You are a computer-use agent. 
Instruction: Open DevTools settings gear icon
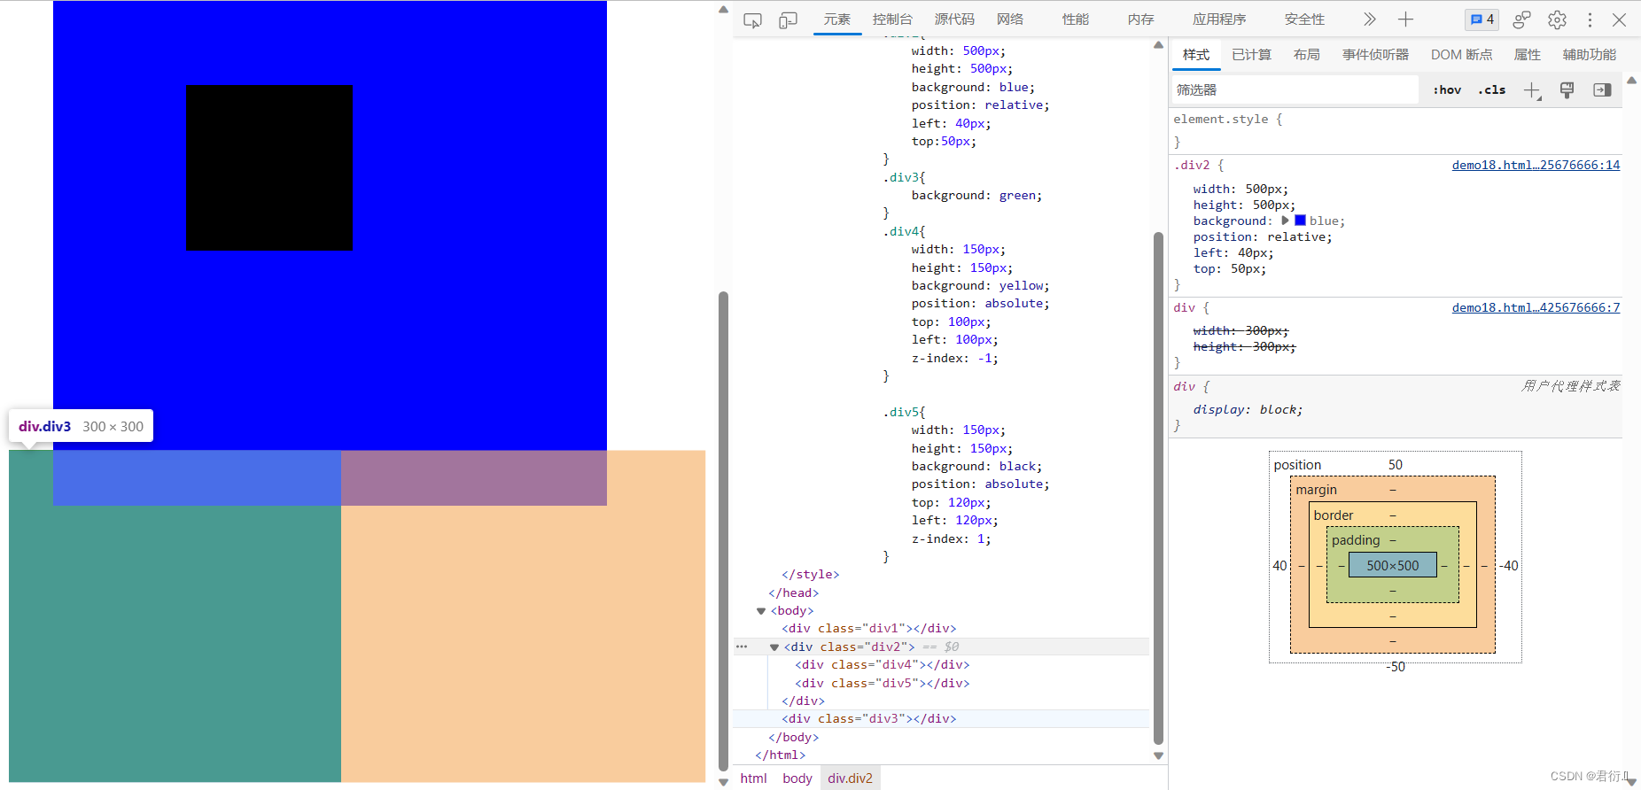pyautogui.click(x=1557, y=19)
